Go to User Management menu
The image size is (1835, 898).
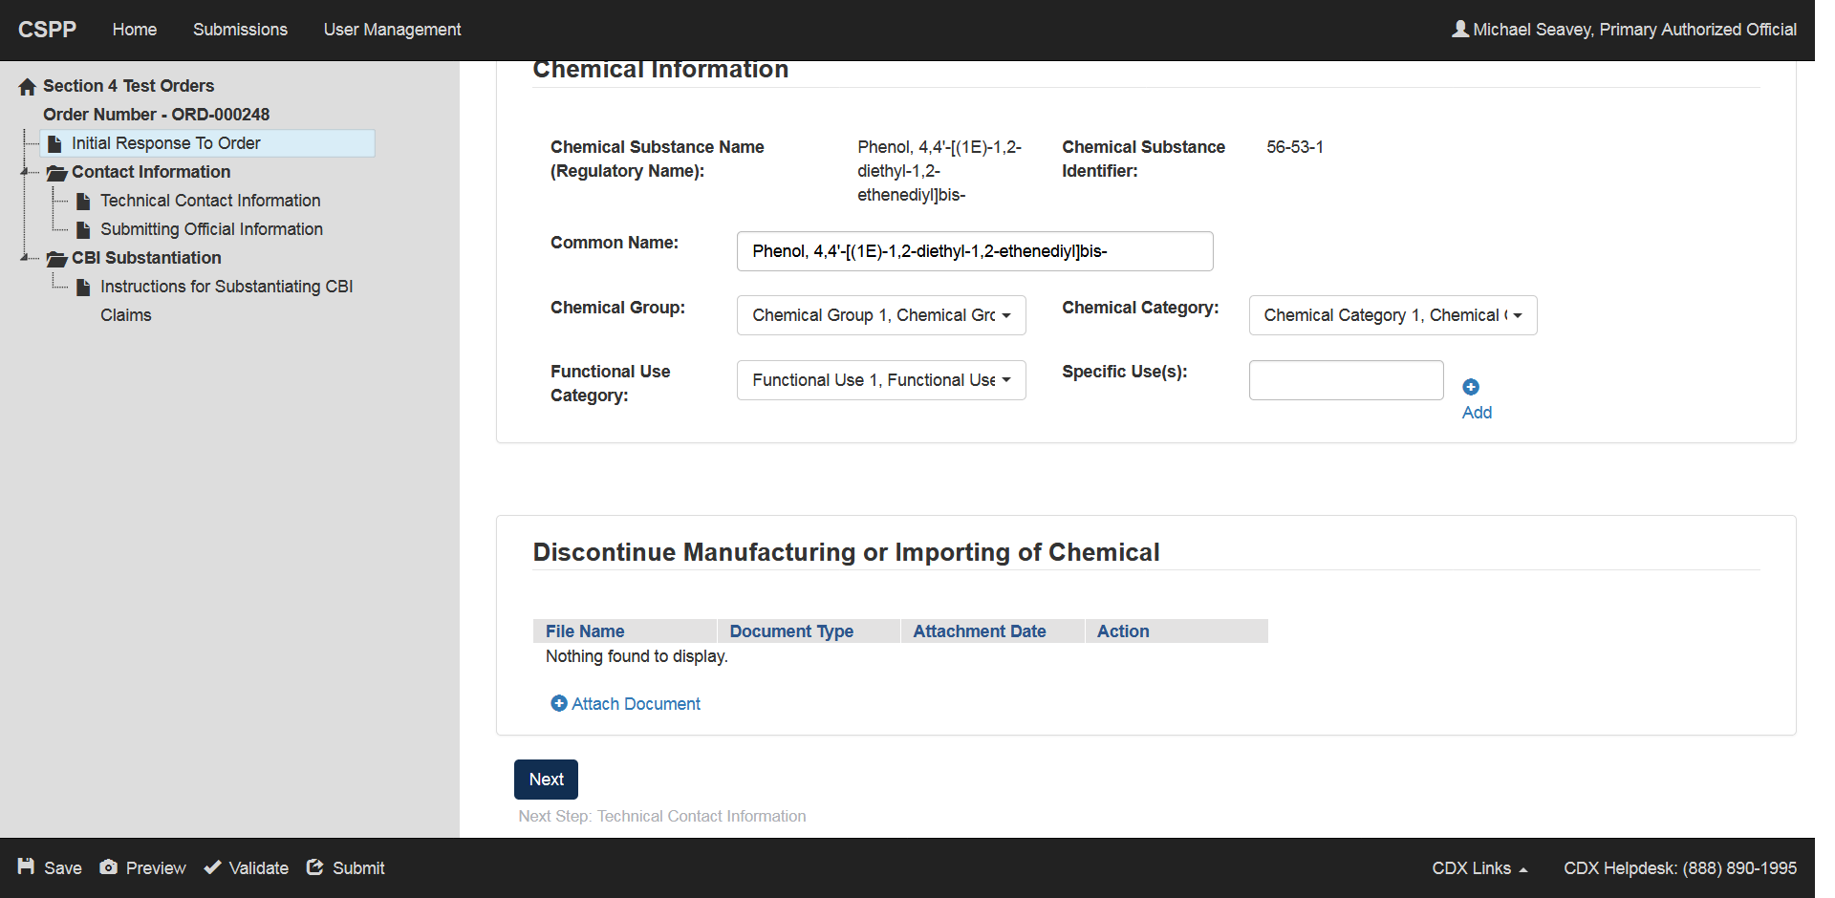point(392,30)
